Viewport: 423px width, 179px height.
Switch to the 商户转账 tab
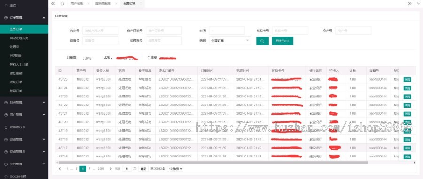77,4
